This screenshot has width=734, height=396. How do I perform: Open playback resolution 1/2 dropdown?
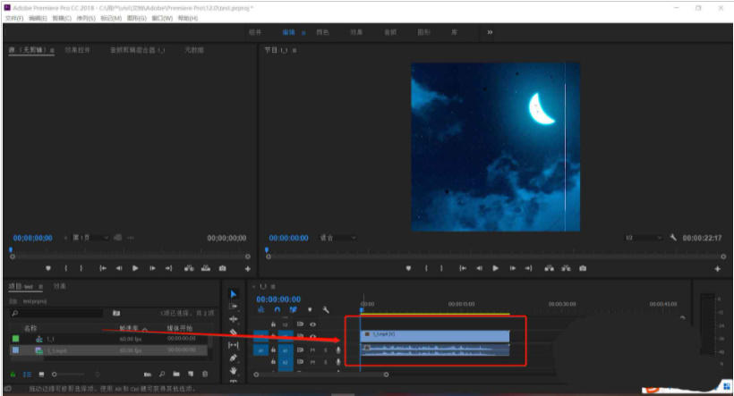pos(642,238)
